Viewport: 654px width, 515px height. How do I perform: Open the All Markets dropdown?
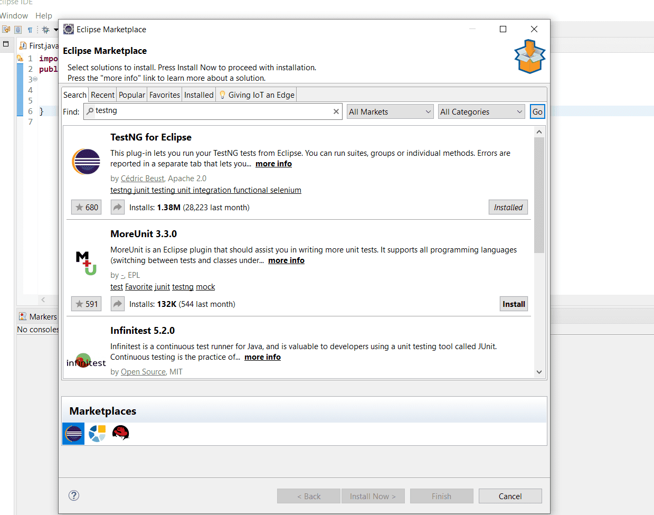[x=390, y=111]
